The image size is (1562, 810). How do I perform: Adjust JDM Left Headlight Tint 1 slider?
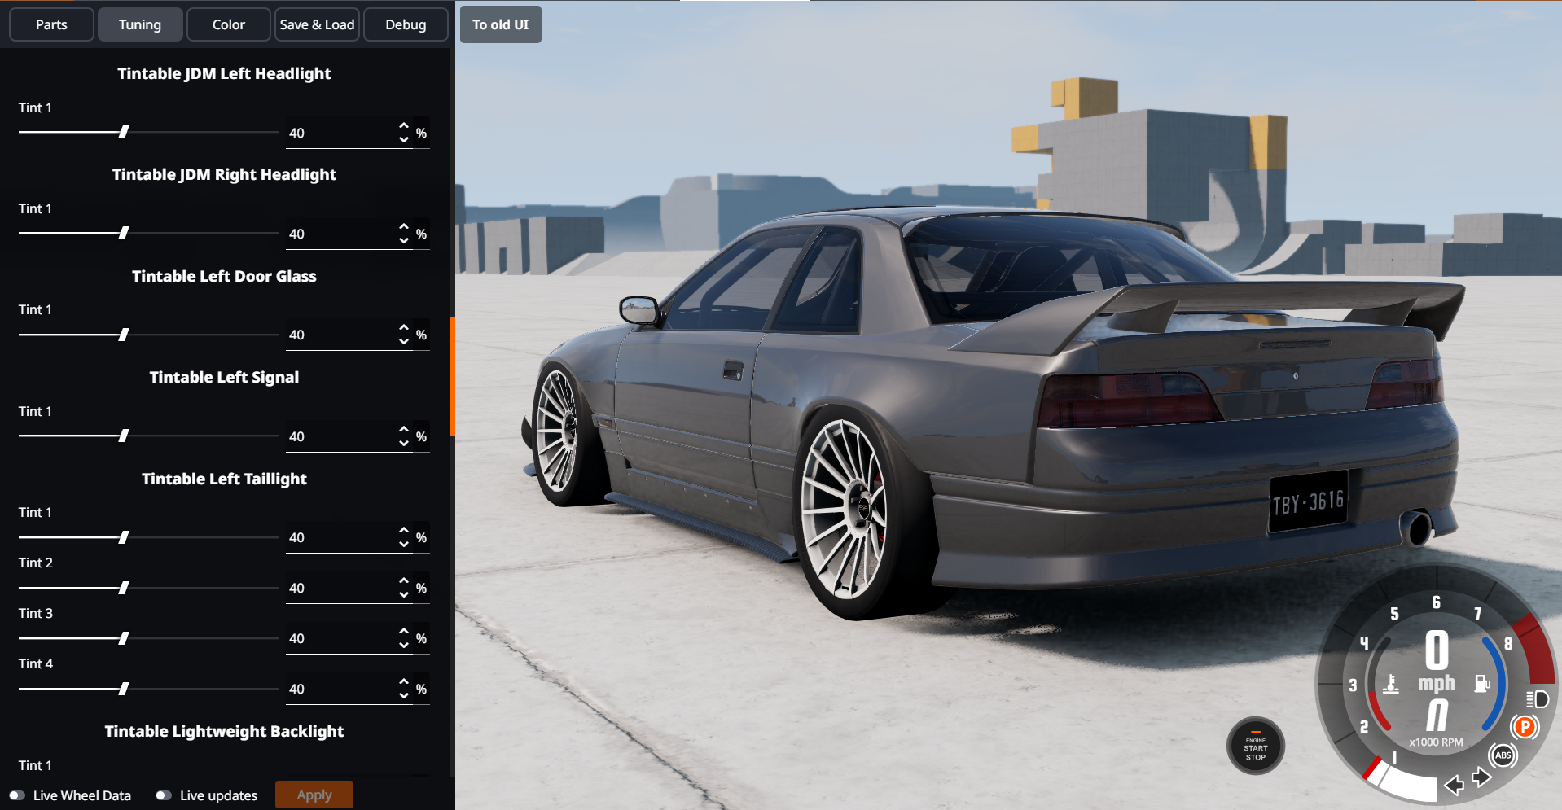click(148, 132)
